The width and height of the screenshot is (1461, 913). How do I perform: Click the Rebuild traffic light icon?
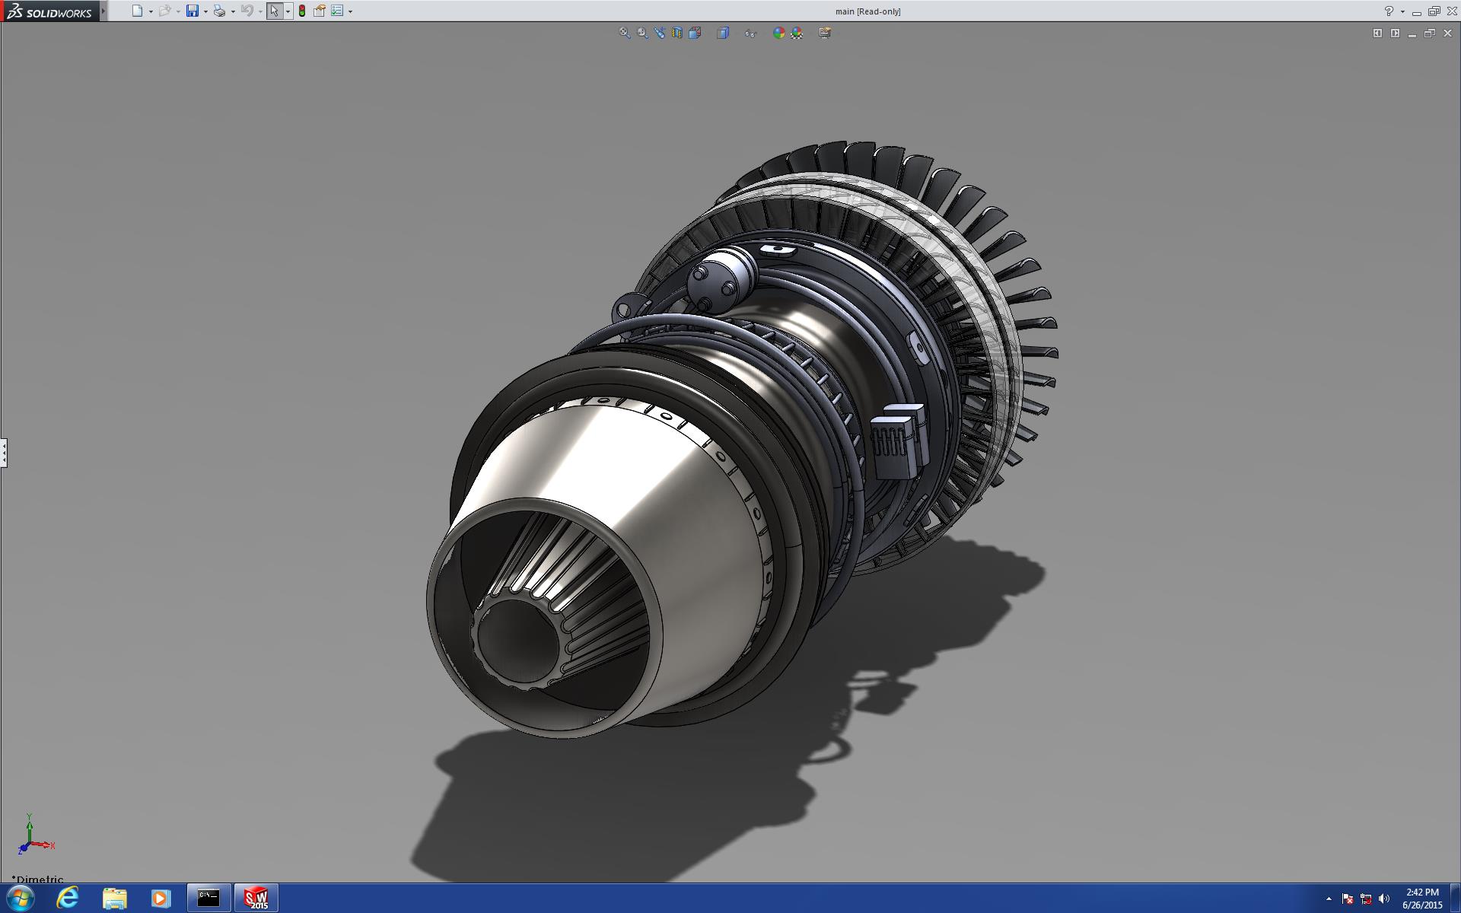302,11
